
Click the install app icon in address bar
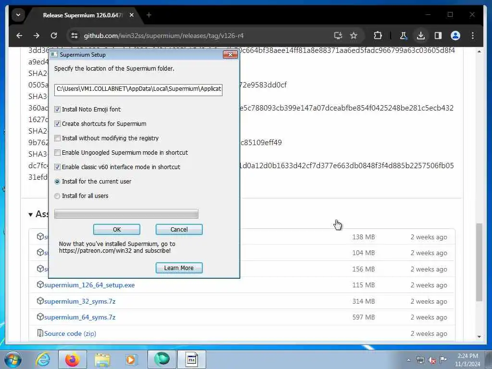pyautogui.click(x=338, y=36)
